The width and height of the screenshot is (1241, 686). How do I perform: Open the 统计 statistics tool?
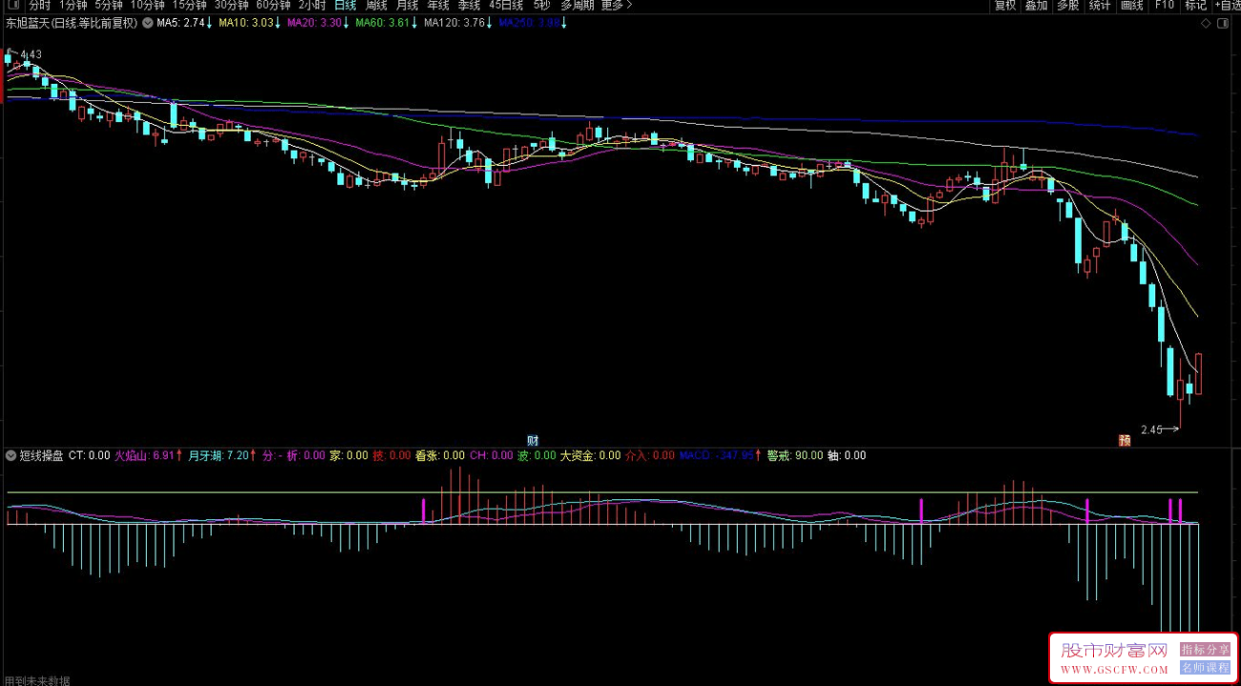click(1100, 5)
